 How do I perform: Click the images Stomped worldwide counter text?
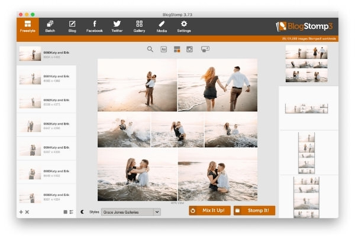coord(309,39)
